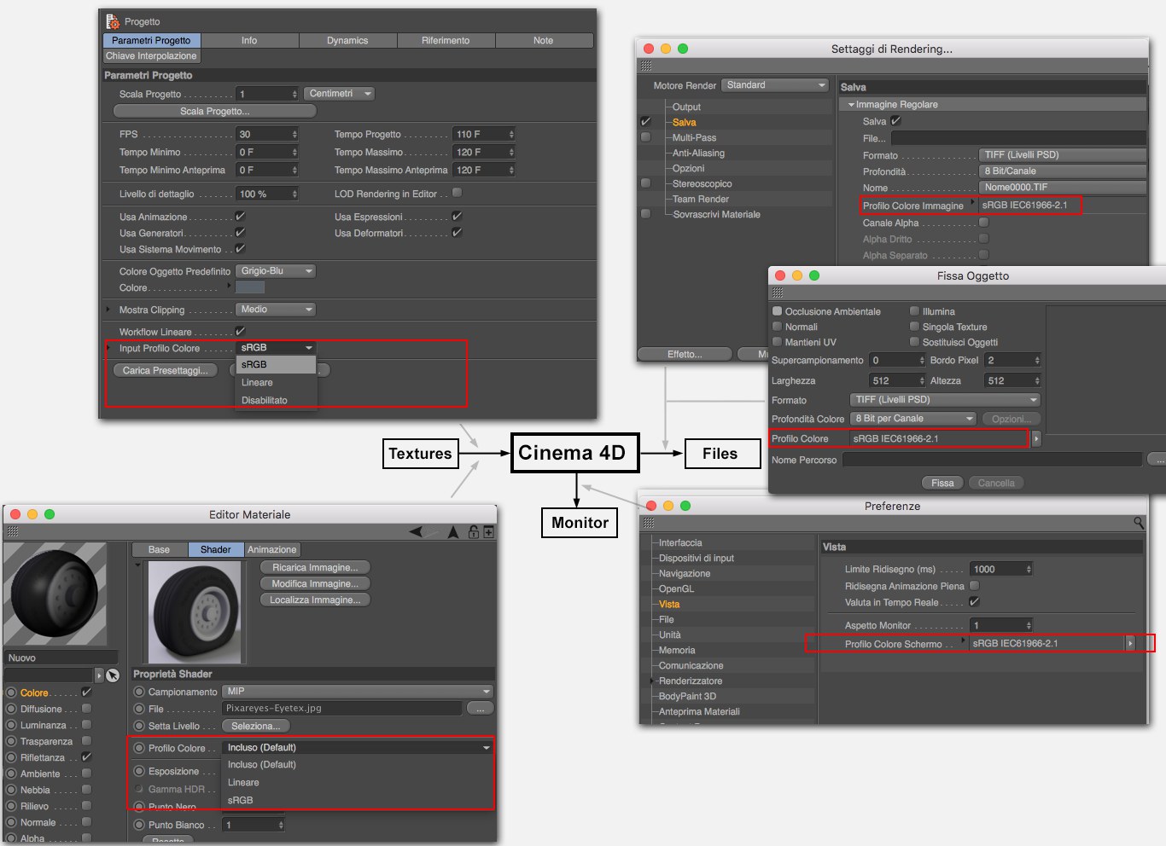Click browse ... button beside texture File
1166x846 pixels.
[x=481, y=709]
